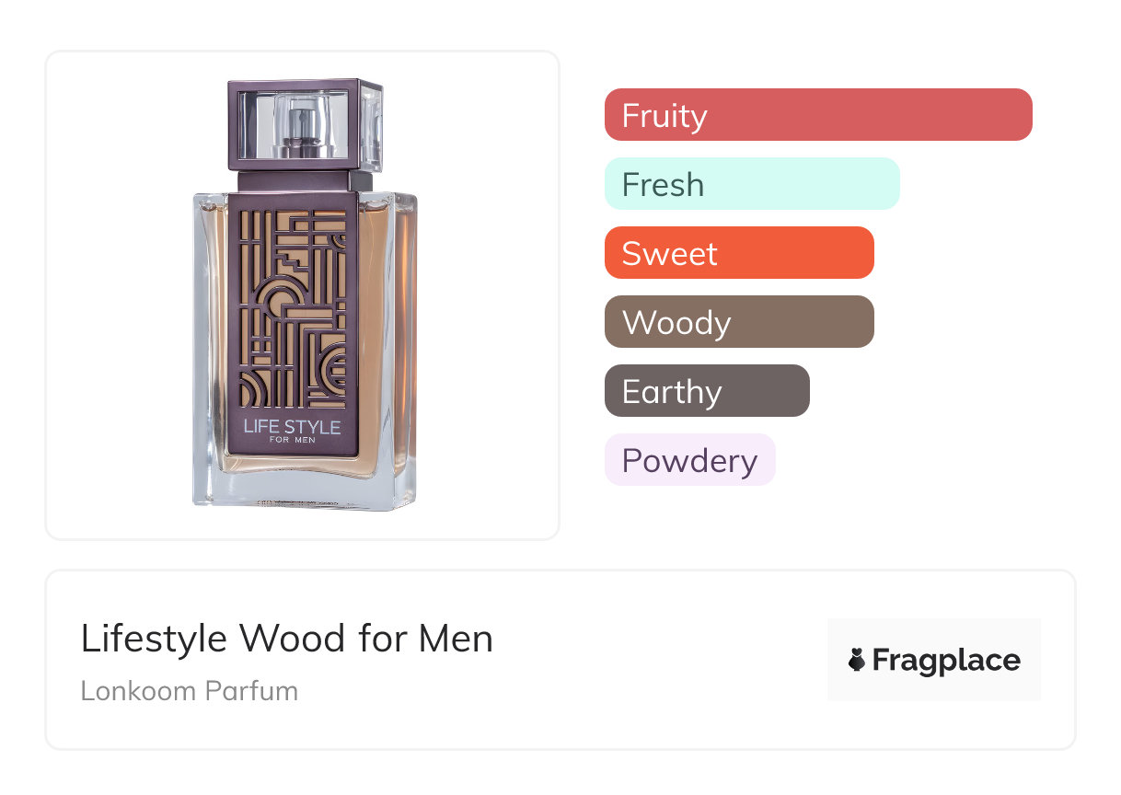Select the red Fruity accord bar
Image resolution: width=1121 pixels, height=795 pixels.
click(818, 115)
